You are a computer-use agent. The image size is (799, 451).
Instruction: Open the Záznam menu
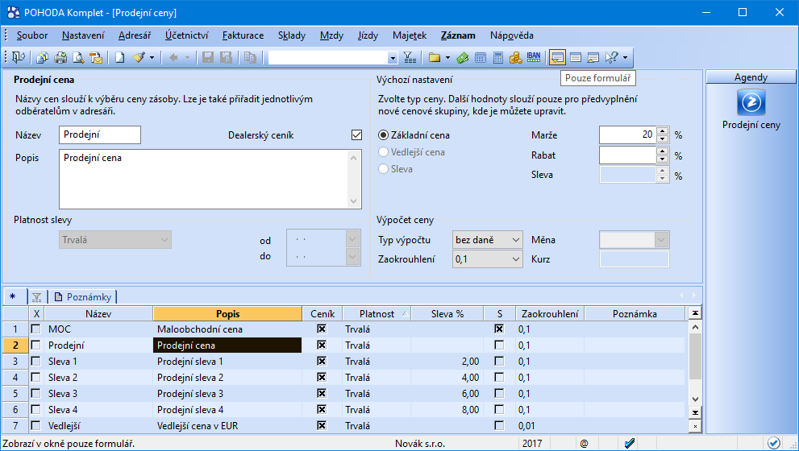pyautogui.click(x=458, y=35)
